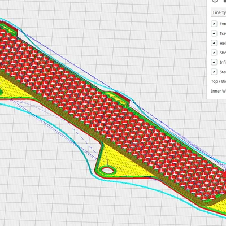
Task: Click the round mounting hole on the lower tab
Action: point(107,171)
